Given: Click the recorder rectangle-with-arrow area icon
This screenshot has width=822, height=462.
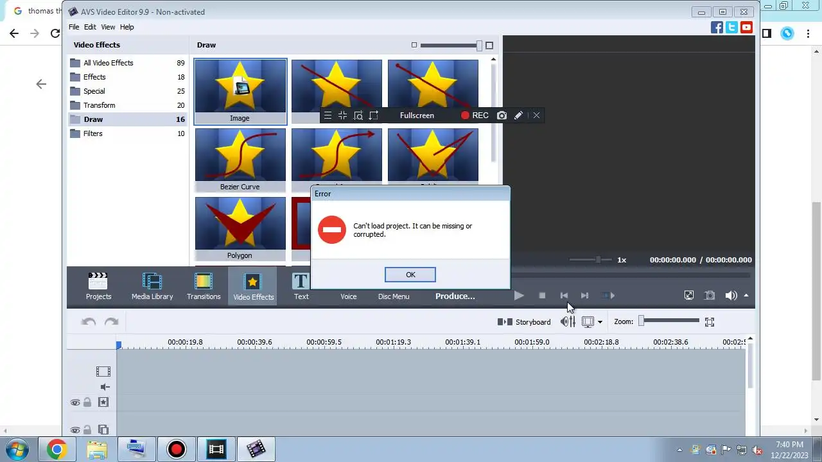Looking at the screenshot, I should 374,116.
